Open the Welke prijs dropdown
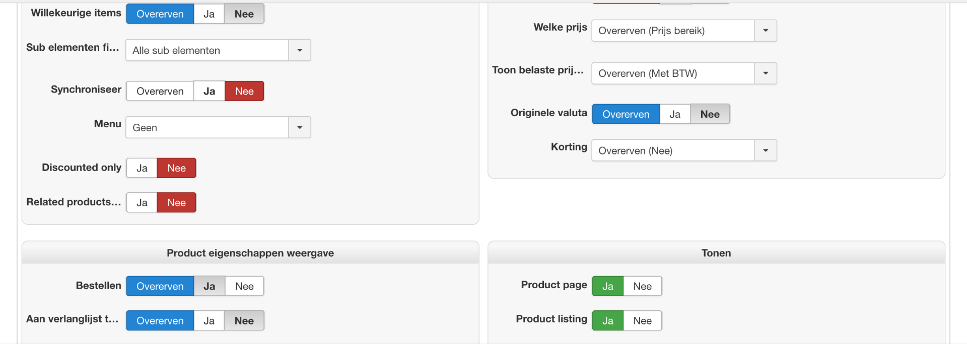Viewport: 967px width, 344px height. [766, 31]
